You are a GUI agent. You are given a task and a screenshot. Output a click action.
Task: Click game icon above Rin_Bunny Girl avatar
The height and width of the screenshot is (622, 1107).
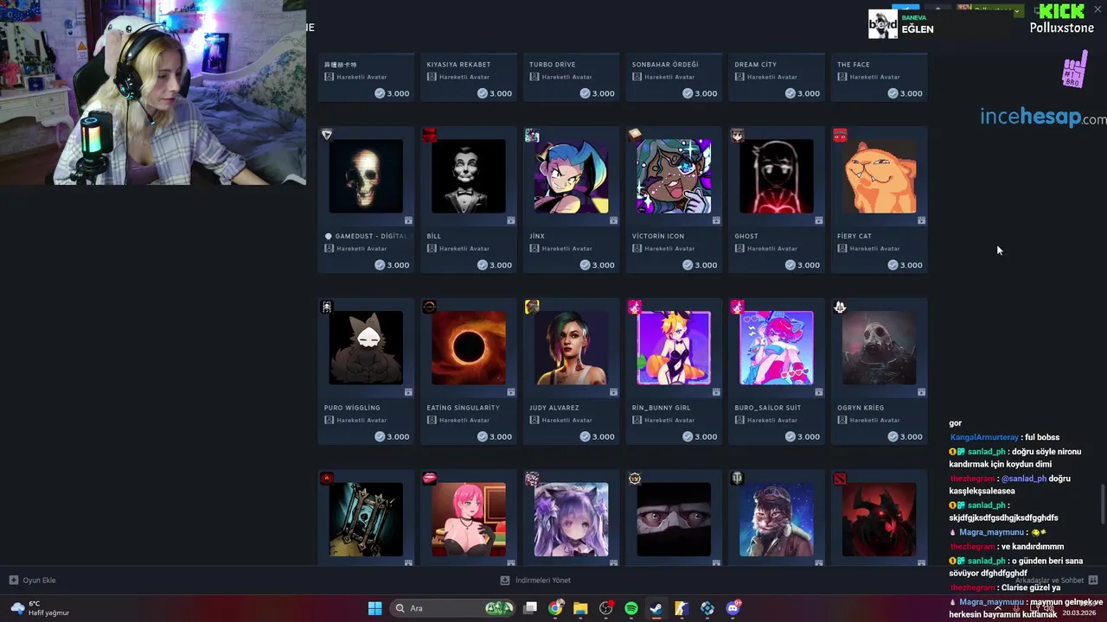coord(635,307)
